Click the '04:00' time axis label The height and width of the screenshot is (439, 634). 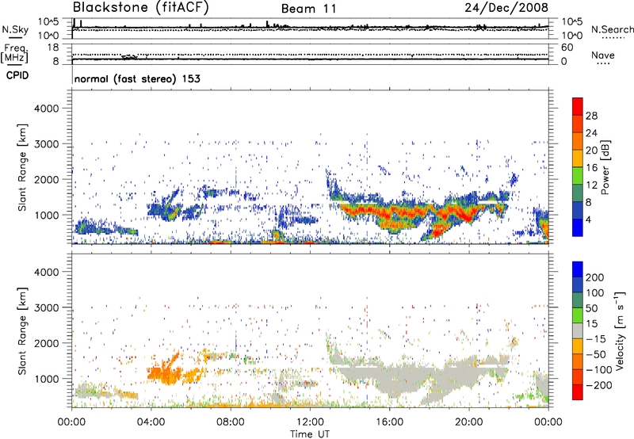[x=151, y=422]
